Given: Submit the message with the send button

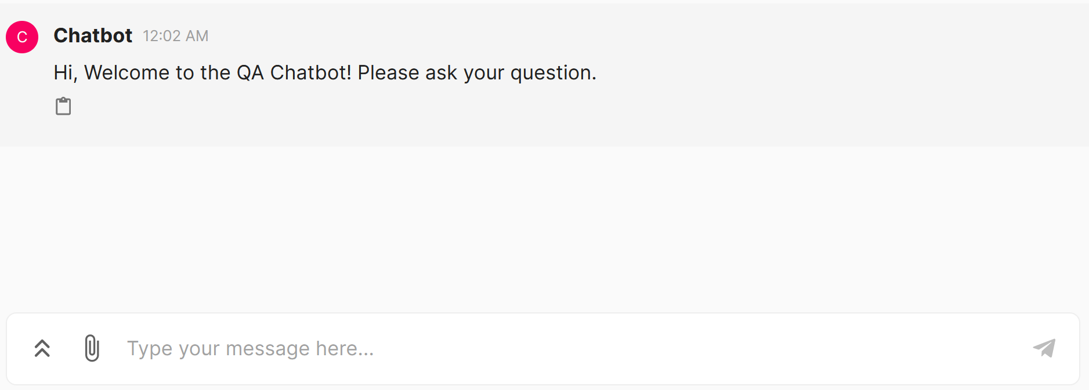Looking at the screenshot, I should [1044, 348].
